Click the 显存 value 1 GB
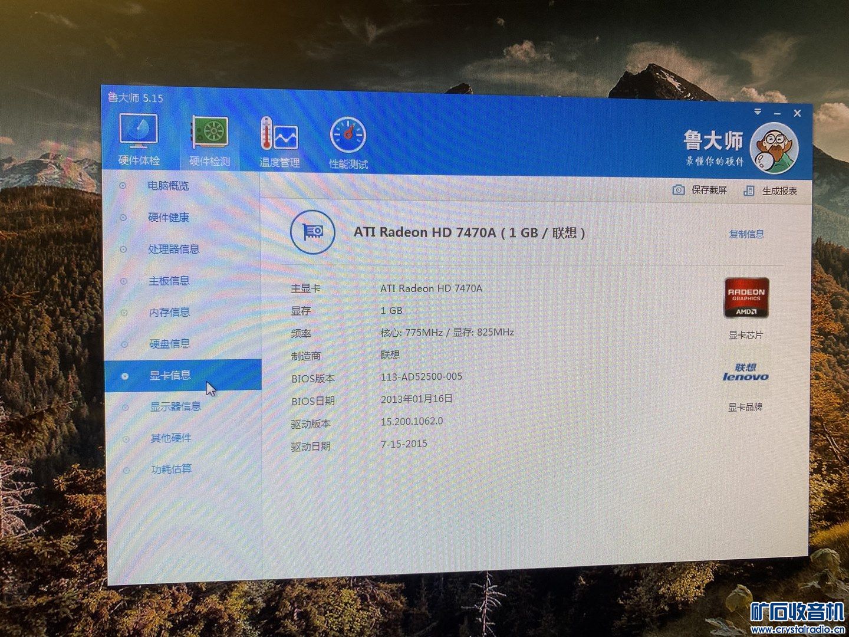 (391, 310)
